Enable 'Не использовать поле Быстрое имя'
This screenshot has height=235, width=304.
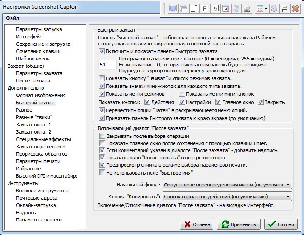102,173
